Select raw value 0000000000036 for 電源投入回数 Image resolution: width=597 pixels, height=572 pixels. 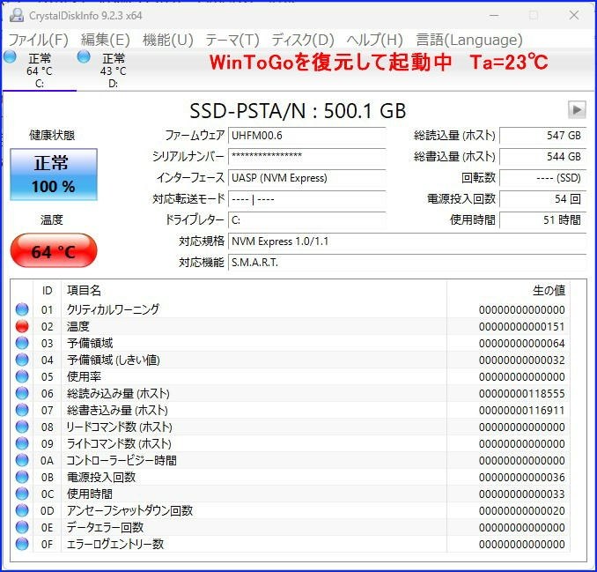(521, 478)
